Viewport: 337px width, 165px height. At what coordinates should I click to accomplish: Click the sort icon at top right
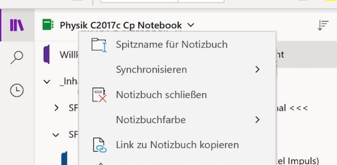323,26
